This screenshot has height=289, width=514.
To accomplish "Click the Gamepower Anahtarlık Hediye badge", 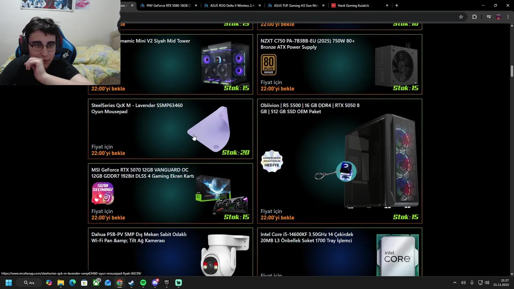I will pyautogui.click(x=272, y=161).
